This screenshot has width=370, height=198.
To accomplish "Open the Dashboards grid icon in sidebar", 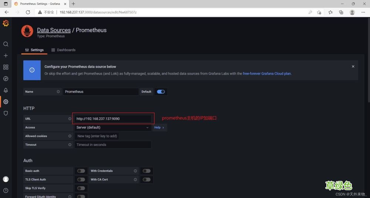I will pyautogui.click(x=6, y=67).
